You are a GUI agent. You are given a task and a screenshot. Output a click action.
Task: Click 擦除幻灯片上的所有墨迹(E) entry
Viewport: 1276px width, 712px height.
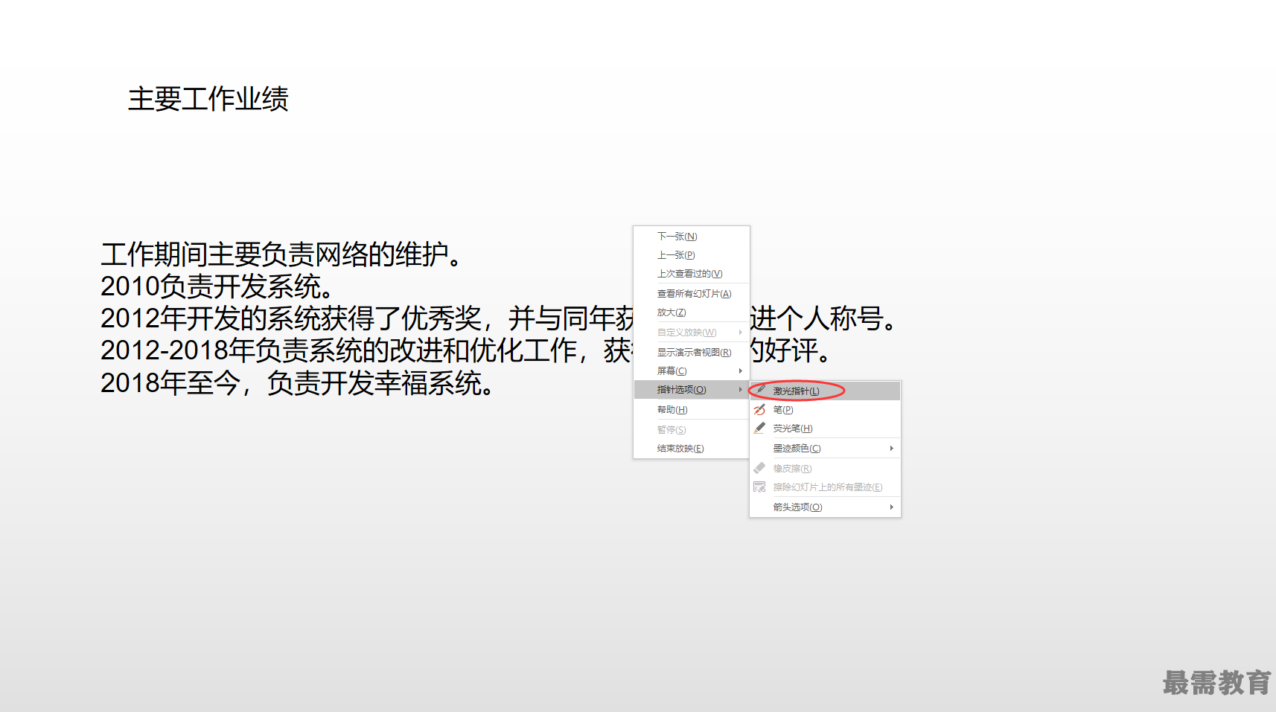click(825, 487)
